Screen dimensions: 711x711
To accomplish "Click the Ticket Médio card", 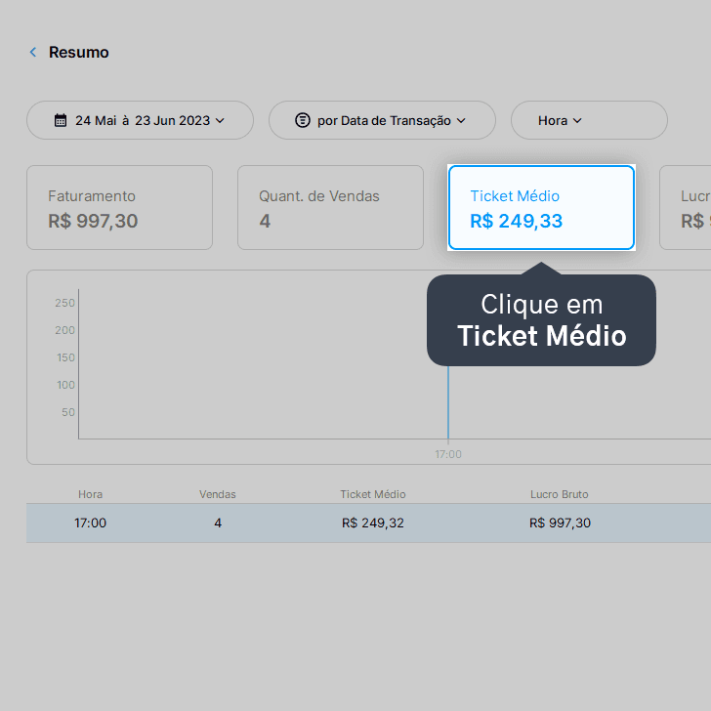I will (x=541, y=208).
